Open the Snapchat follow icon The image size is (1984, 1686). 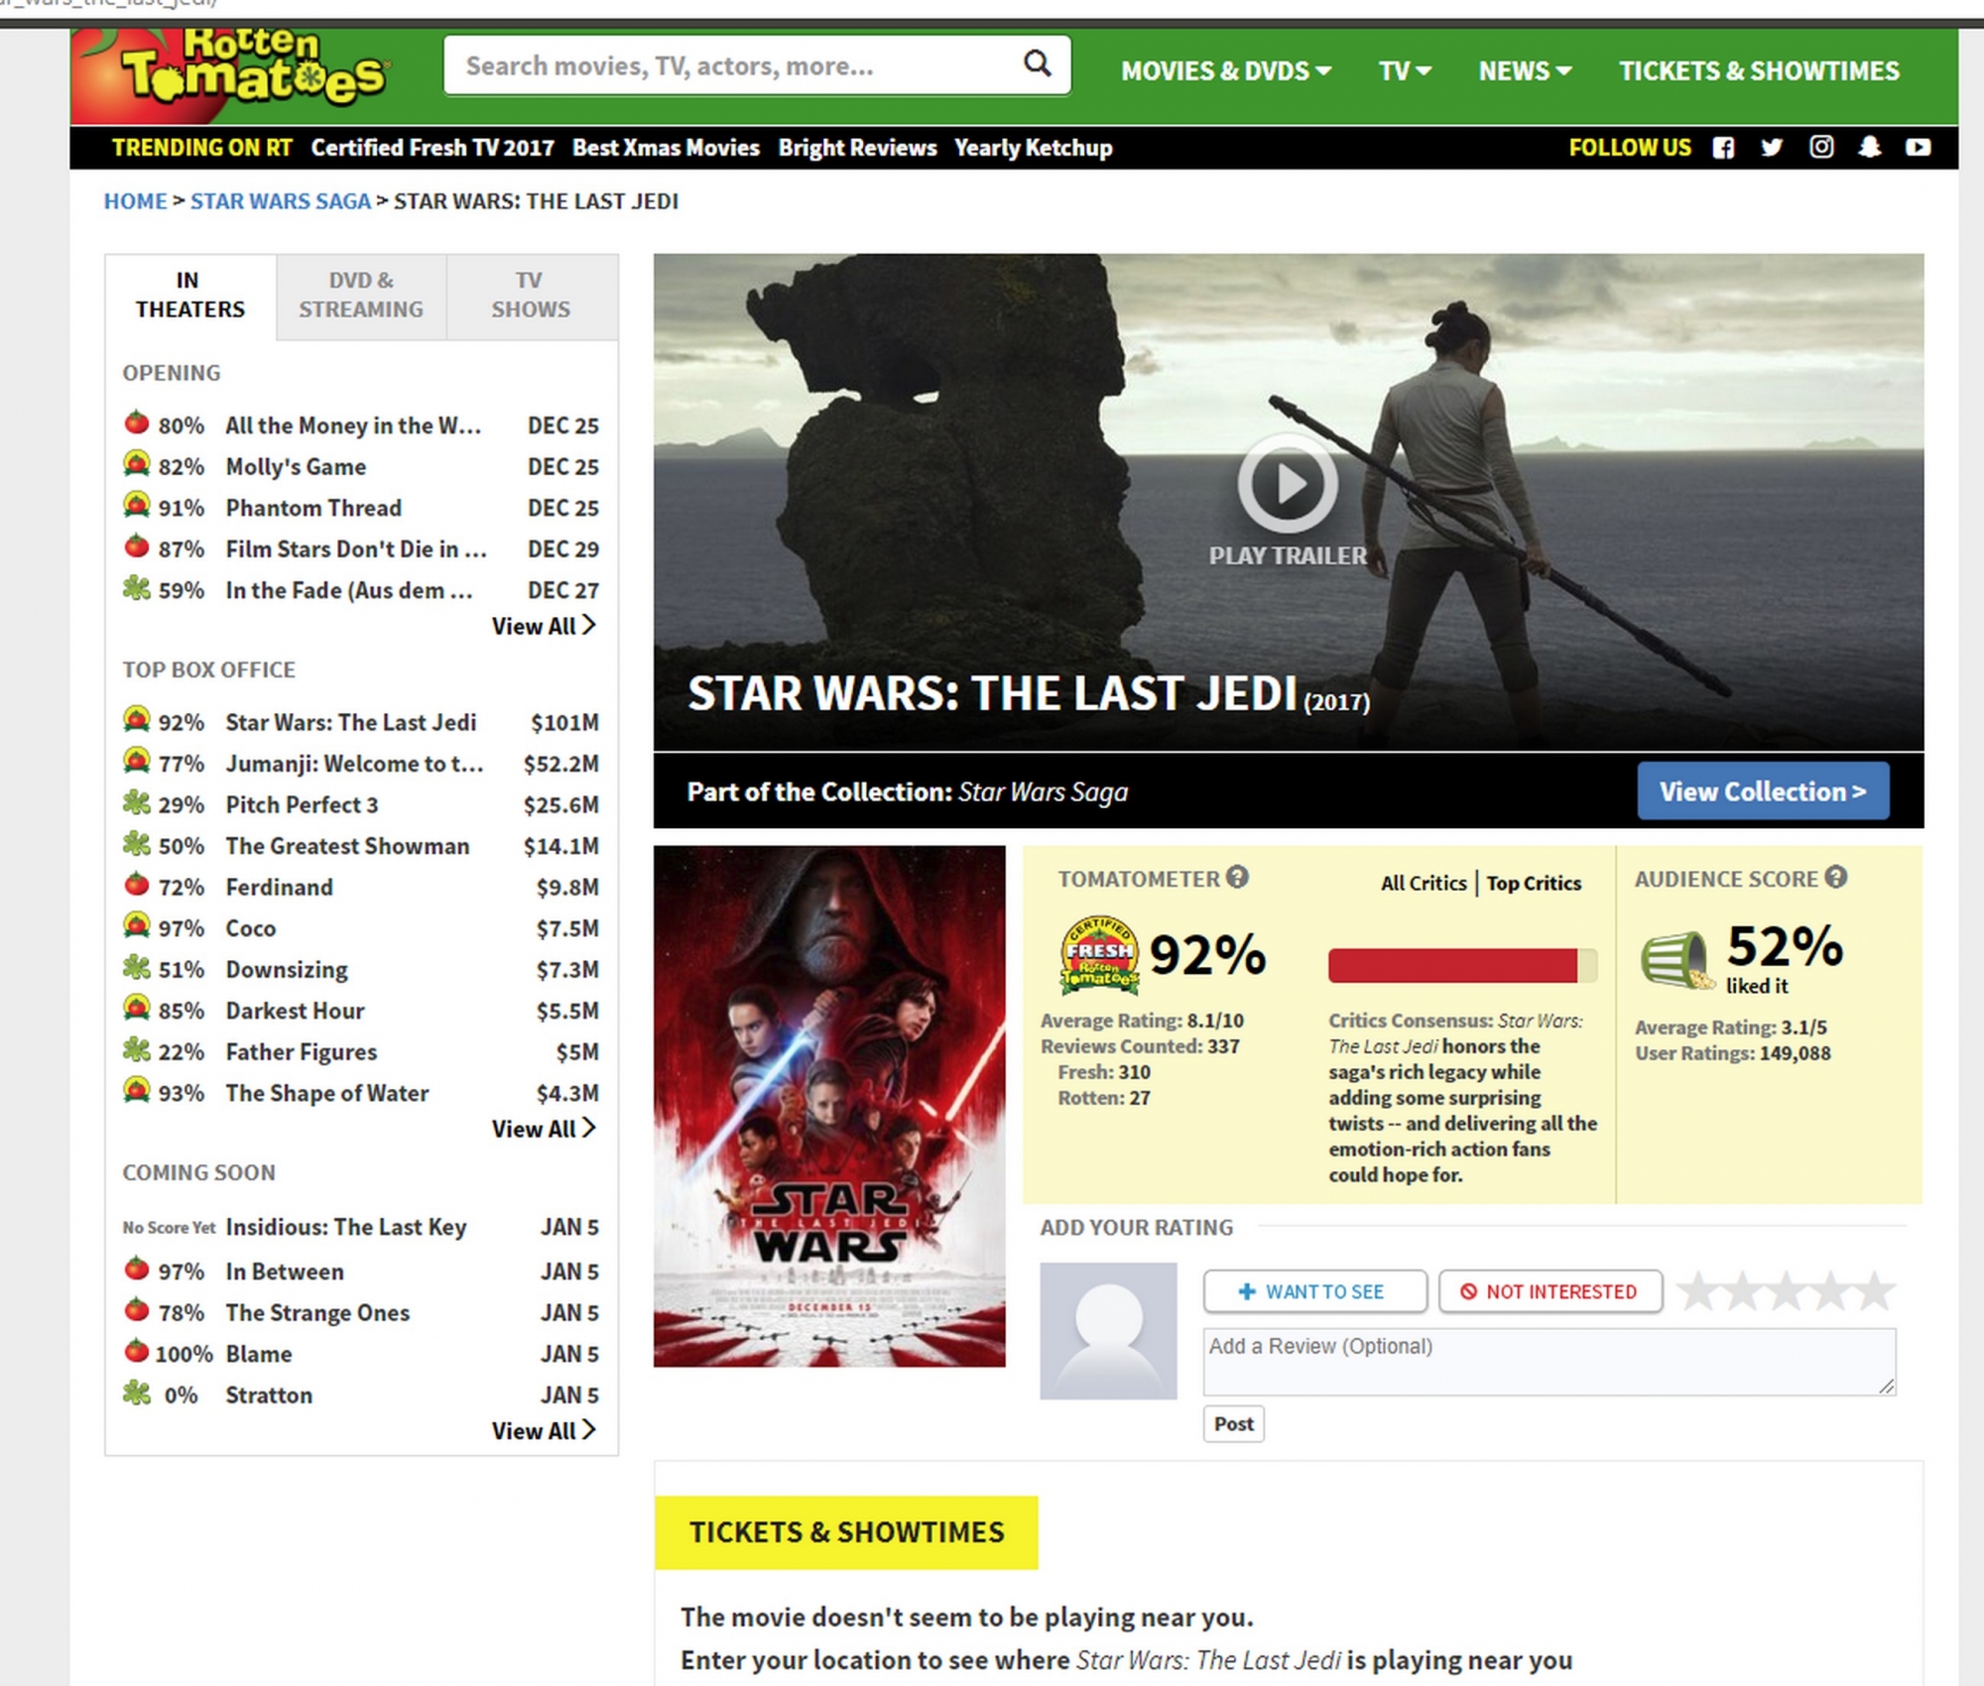tap(1870, 148)
